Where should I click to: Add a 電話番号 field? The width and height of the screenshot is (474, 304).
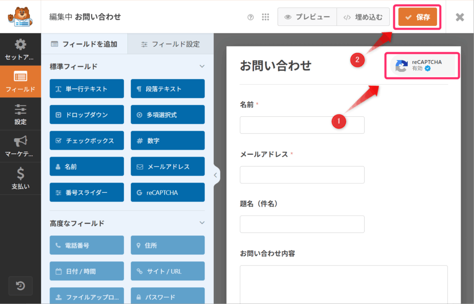click(x=87, y=245)
